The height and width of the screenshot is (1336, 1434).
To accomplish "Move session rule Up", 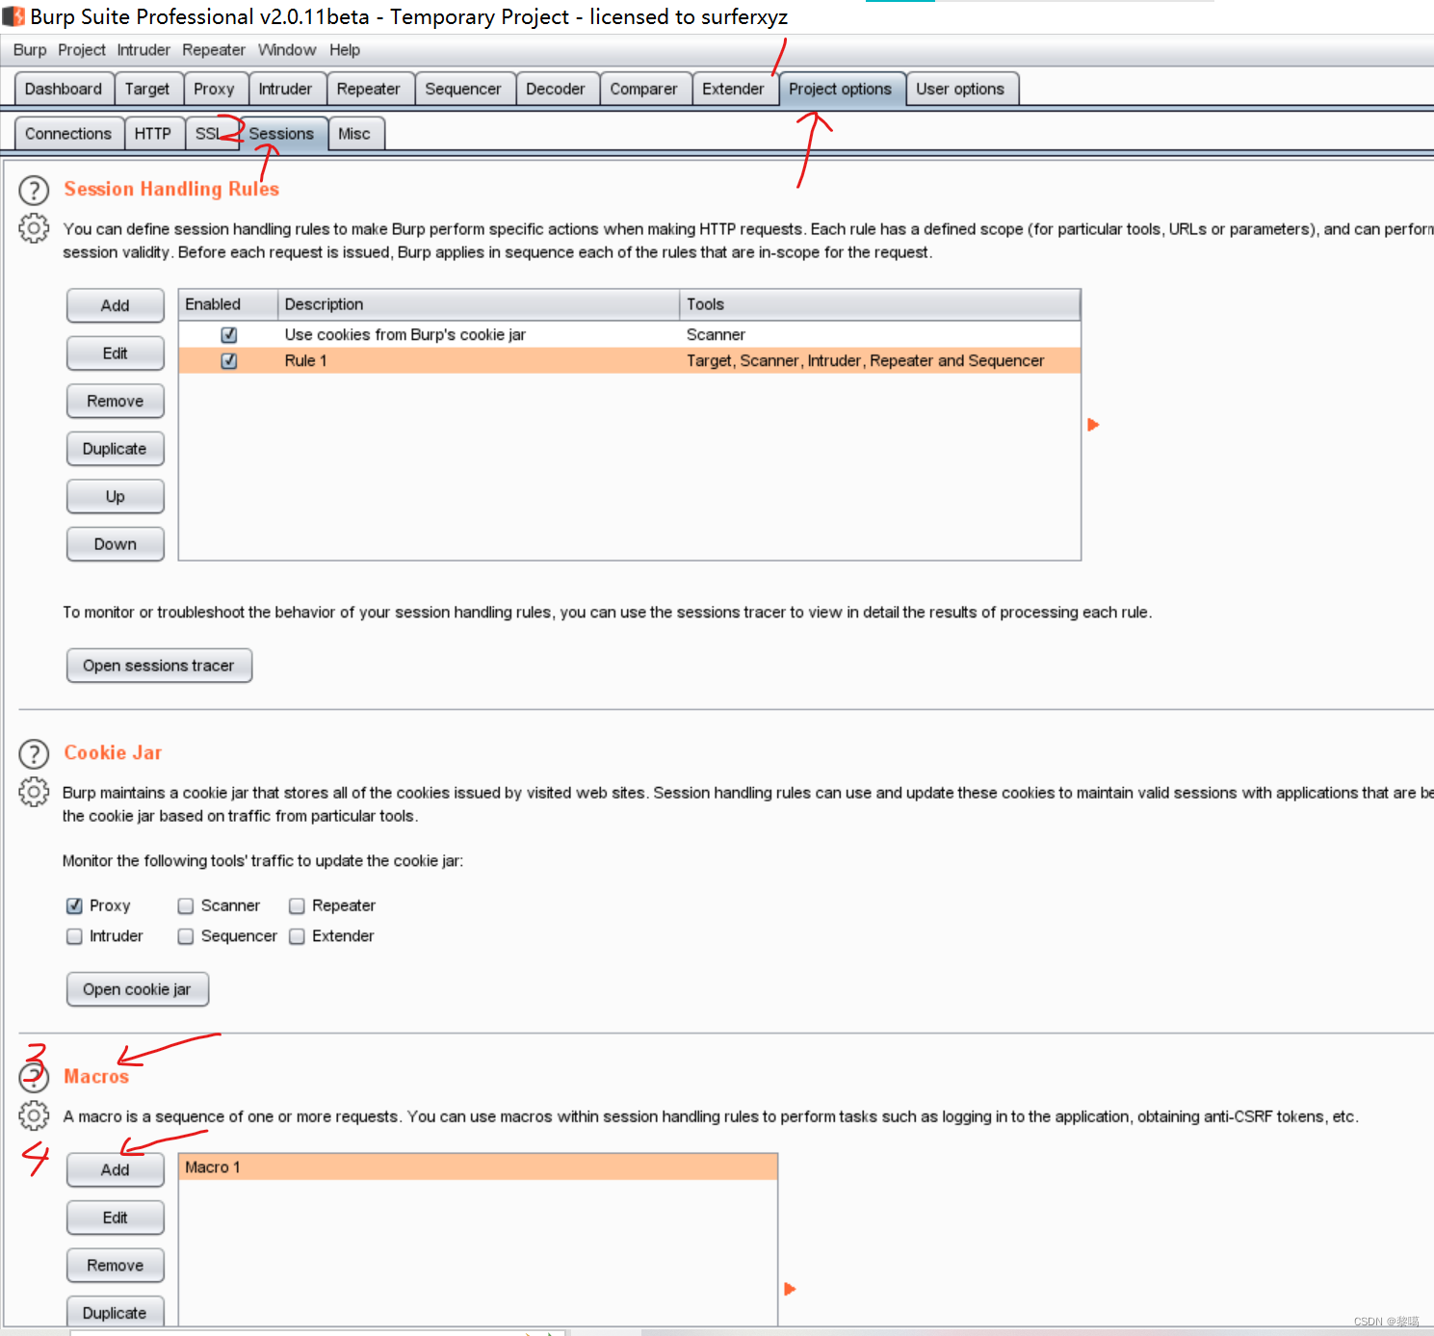I will [116, 496].
